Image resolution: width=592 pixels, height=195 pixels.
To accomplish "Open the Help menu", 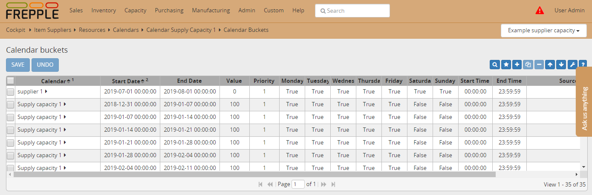I will tap(298, 10).
